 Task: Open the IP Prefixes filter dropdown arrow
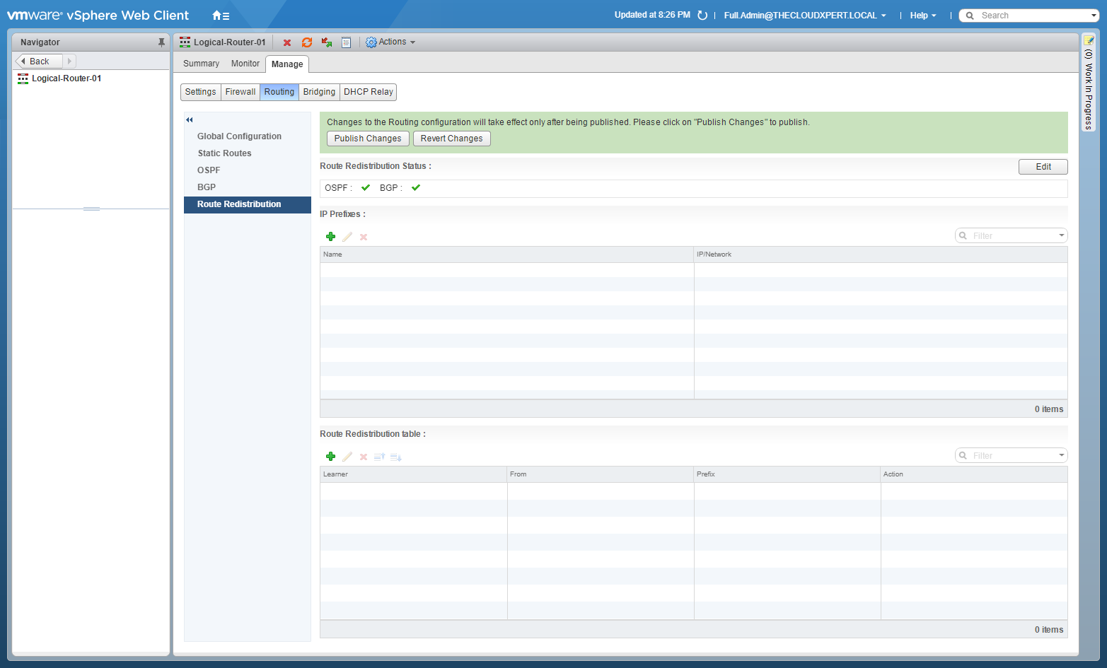(x=1061, y=236)
